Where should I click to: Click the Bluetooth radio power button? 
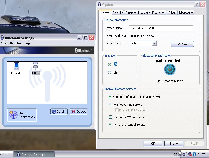click(170, 69)
